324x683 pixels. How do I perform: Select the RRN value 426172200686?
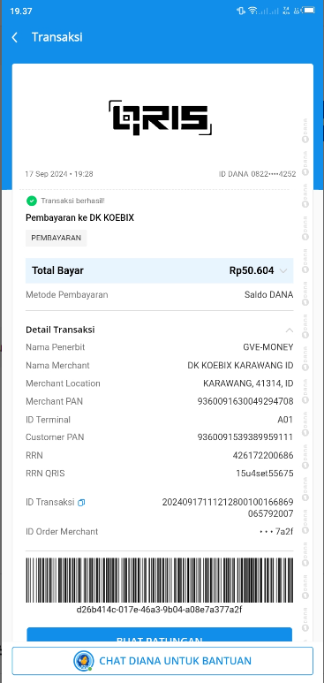click(263, 456)
